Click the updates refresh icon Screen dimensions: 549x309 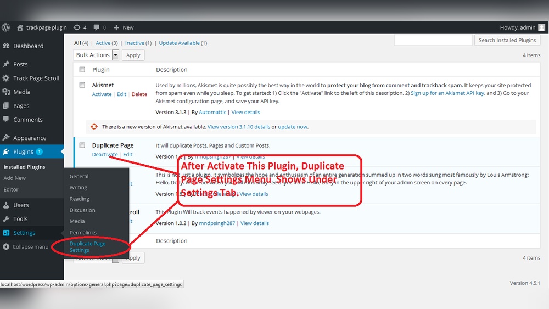click(77, 27)
